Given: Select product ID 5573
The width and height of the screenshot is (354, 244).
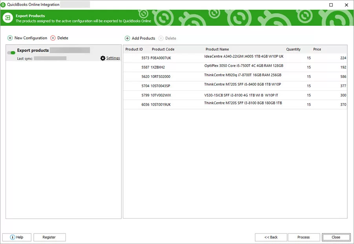Looking at the screenshot, I should [145, 58].
